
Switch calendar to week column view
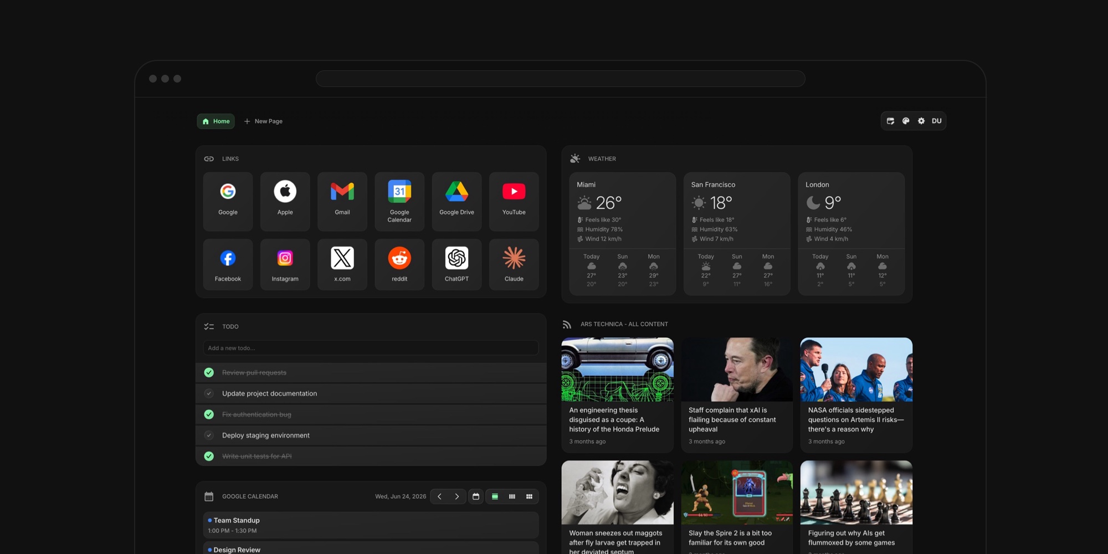512,496
